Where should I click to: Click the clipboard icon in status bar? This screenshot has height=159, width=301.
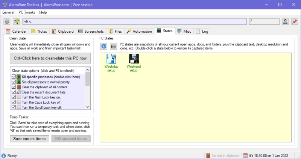point(208,155)
